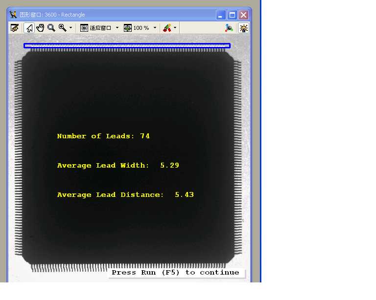Image resolution: width=376 pixels, height=300 pixels.
Task: Click the zoom-in plus magnifier
Action: 62,28
